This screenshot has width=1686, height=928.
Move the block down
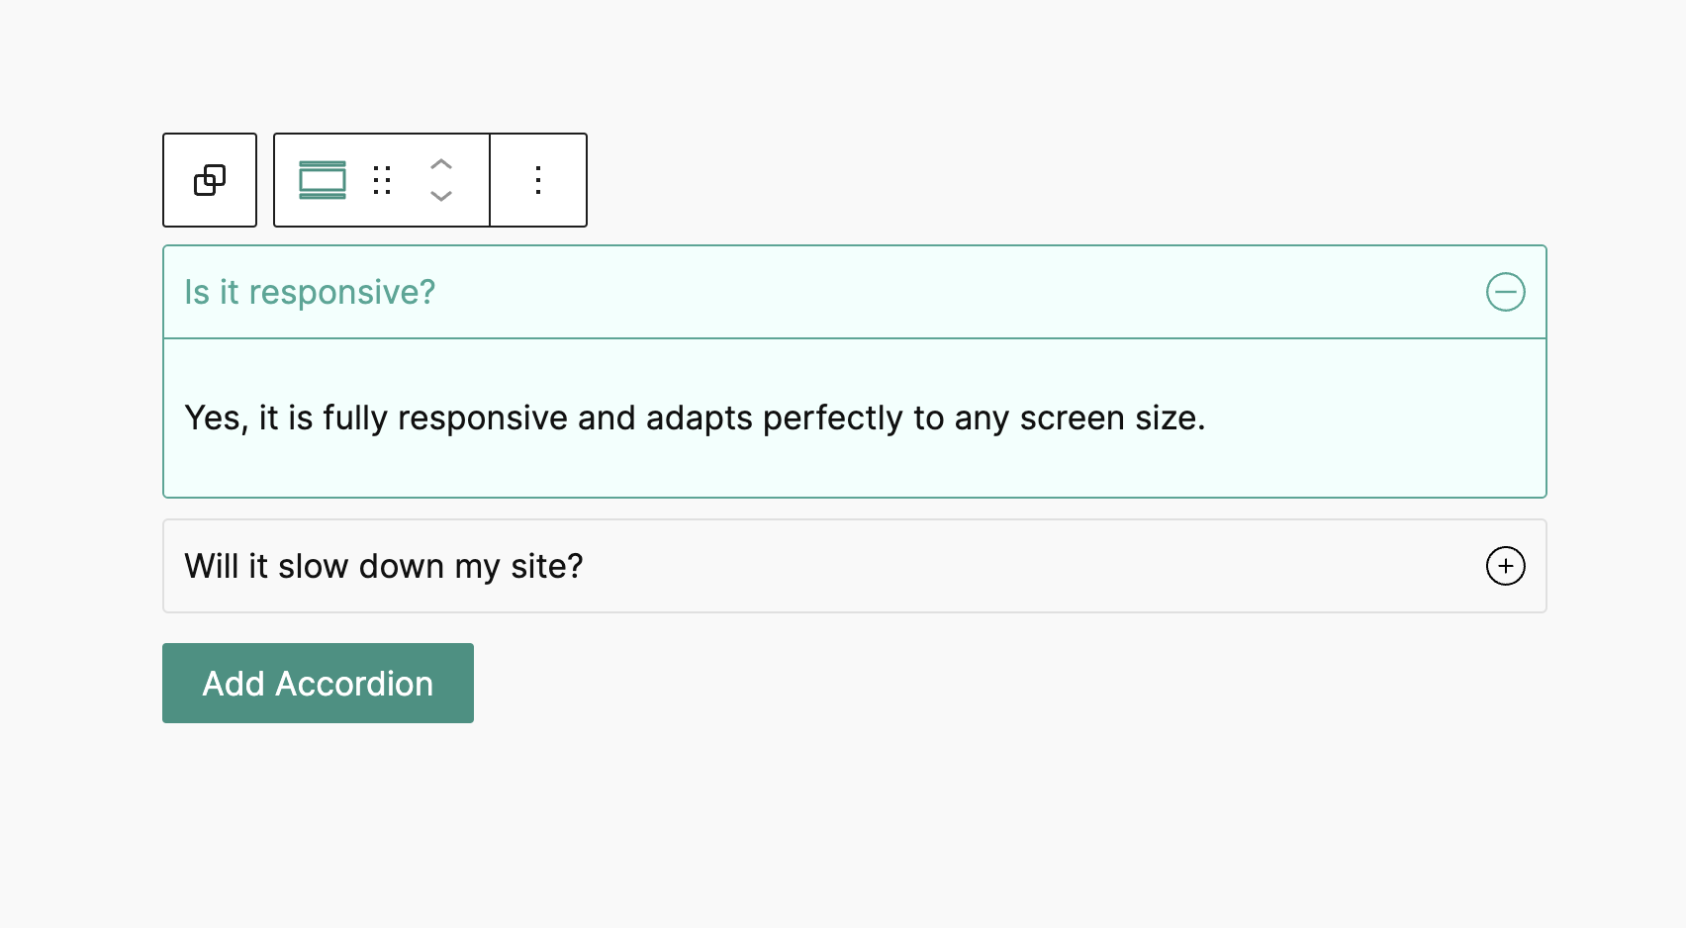441,196
